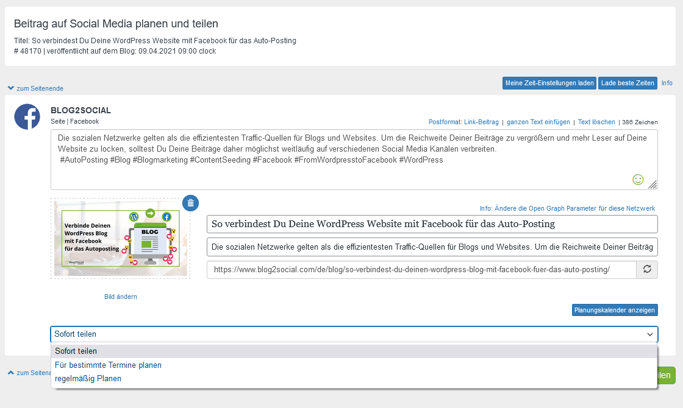Click the 'Seite | Facebook' label
This screenshot has width=683, height=408.
(x=74, y=121)
